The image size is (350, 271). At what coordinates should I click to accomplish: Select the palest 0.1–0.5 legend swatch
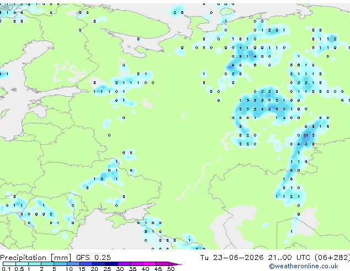[x=9, y=264]
